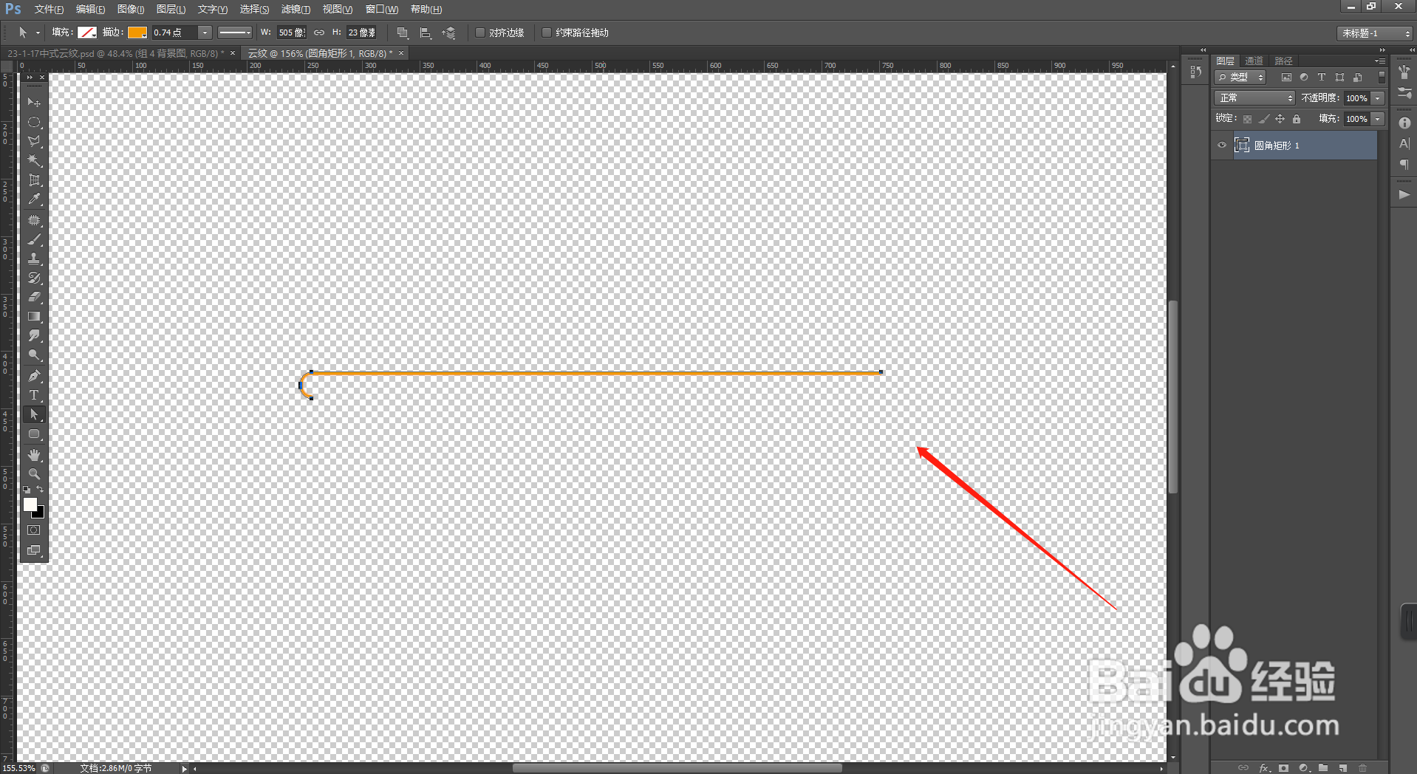Toggle lock image pixels
1417x774 pixels.
(1264, 119)
